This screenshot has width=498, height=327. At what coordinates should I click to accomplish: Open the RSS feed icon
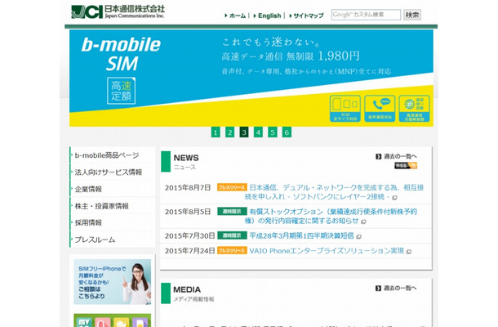click(406, 165)
